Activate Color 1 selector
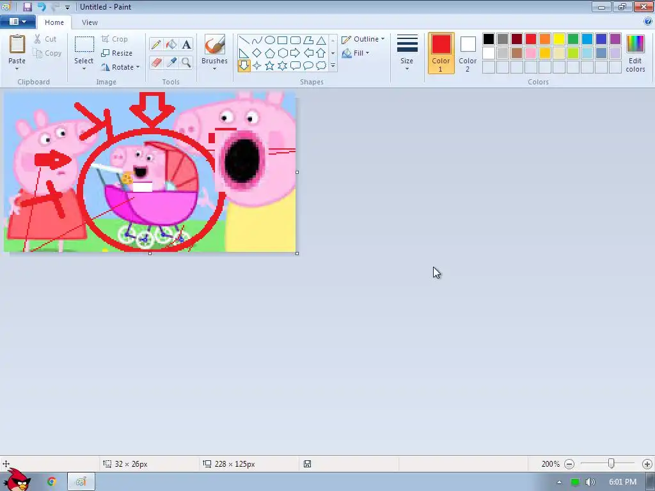Viewport: 655px width, 491px height. coord(441,53)
